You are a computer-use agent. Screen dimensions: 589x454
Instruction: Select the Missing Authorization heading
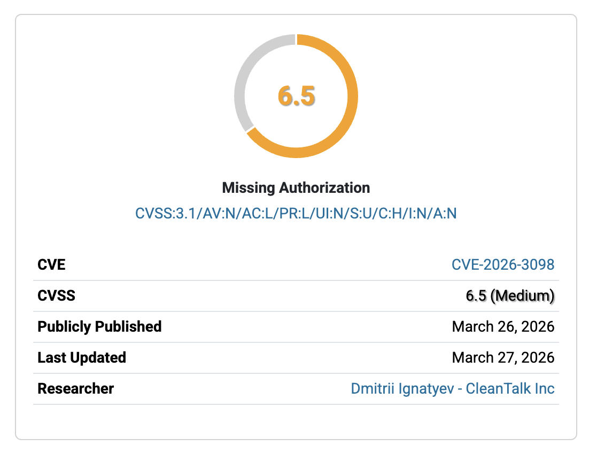click(x=296, y=188)
